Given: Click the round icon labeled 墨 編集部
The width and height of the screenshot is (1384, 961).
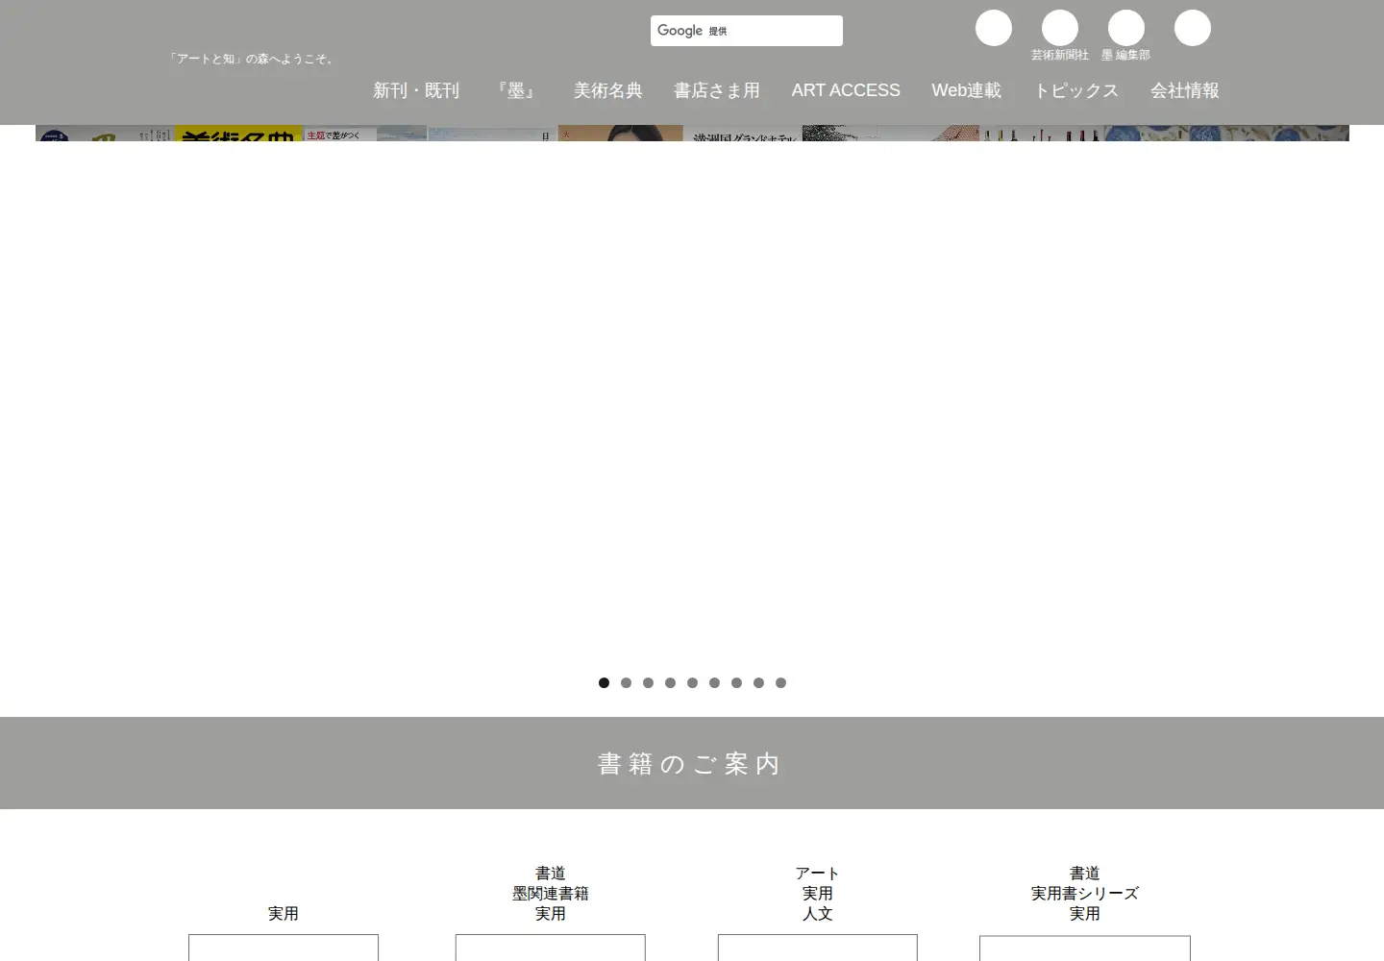Looking at the screenshot, I should pos(1126,28).
